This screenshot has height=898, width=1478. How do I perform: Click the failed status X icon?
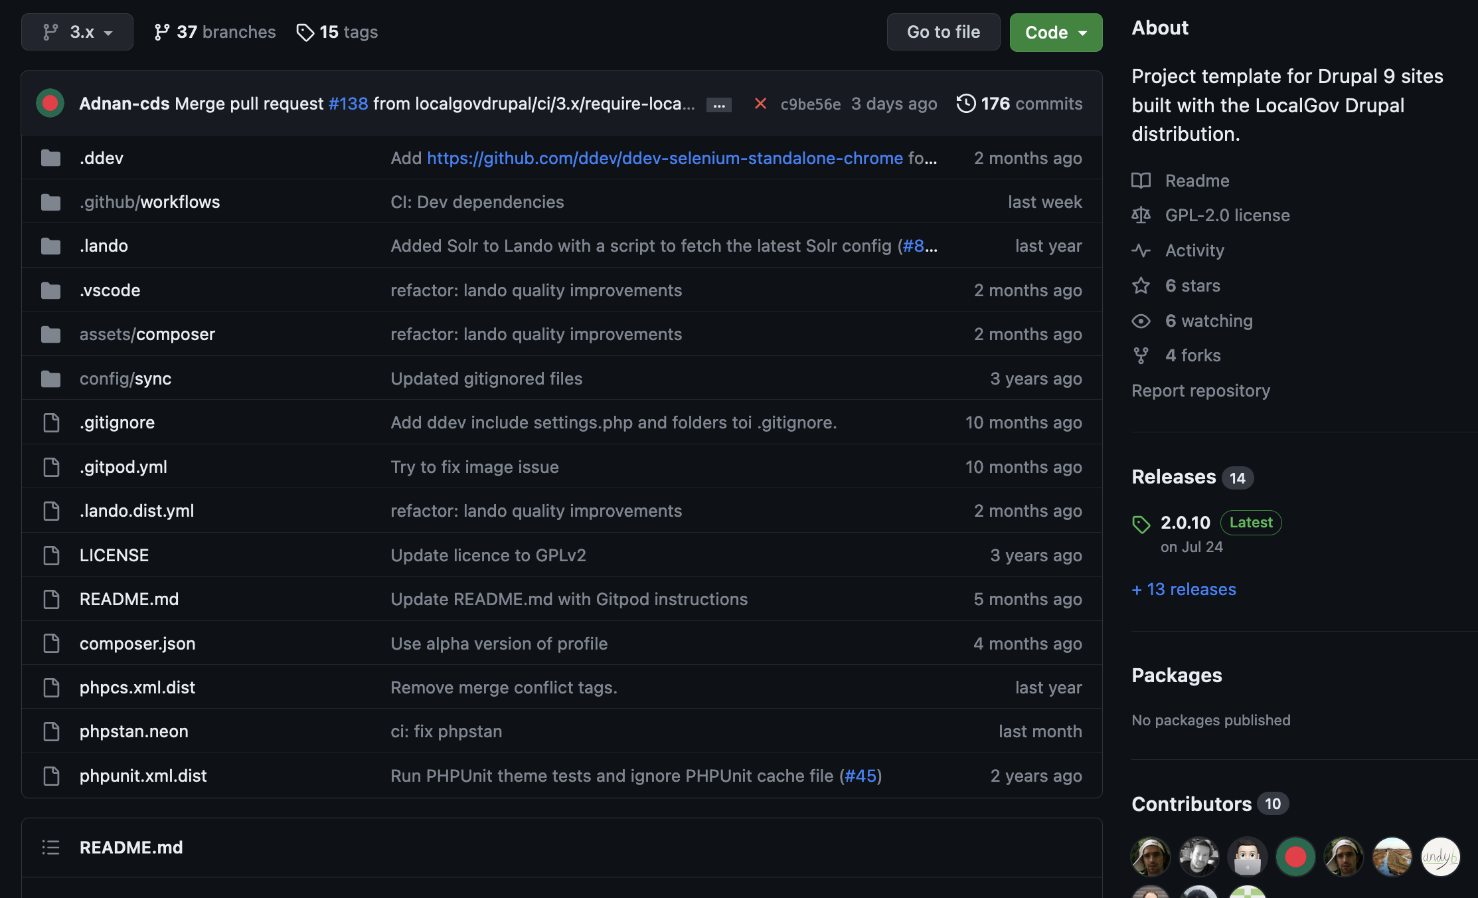(x=761, y=104)
